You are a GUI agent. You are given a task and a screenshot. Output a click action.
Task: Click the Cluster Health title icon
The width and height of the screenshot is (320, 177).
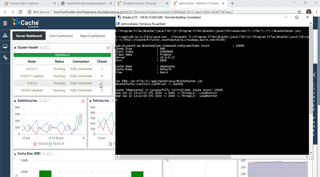click(15, 48)
